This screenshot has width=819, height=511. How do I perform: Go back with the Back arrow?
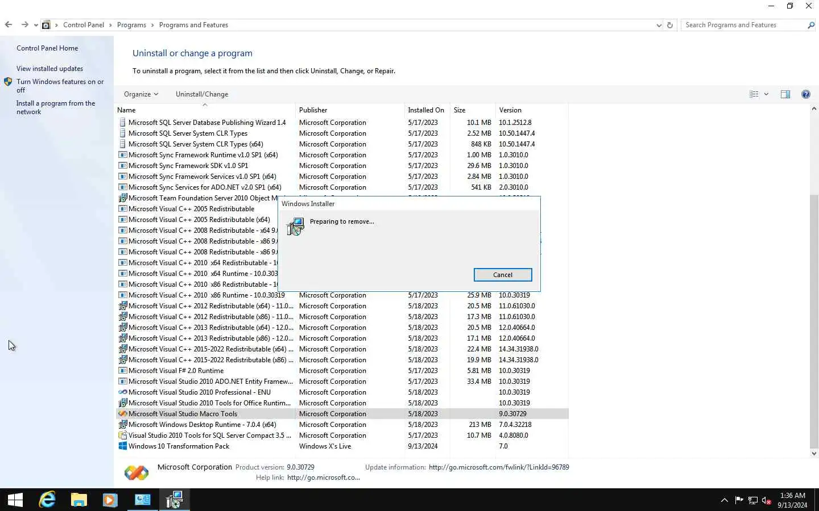coord(9,25)
